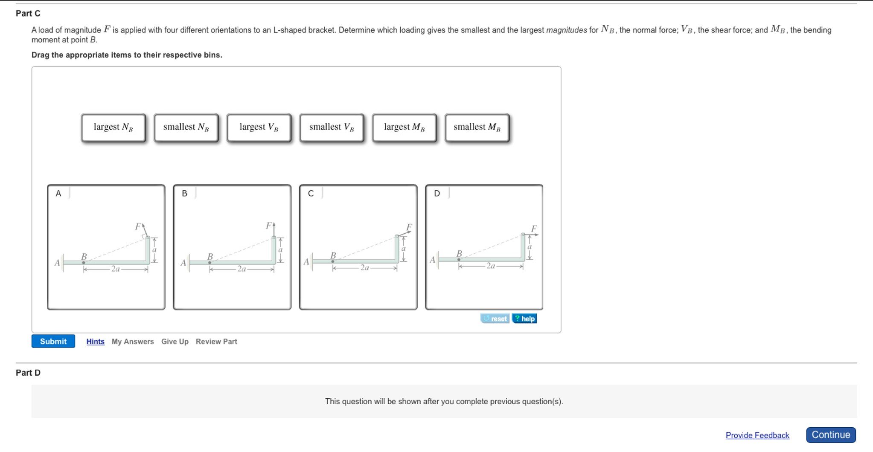
Task: Click the Part D header area
Action: pos(27,372)
